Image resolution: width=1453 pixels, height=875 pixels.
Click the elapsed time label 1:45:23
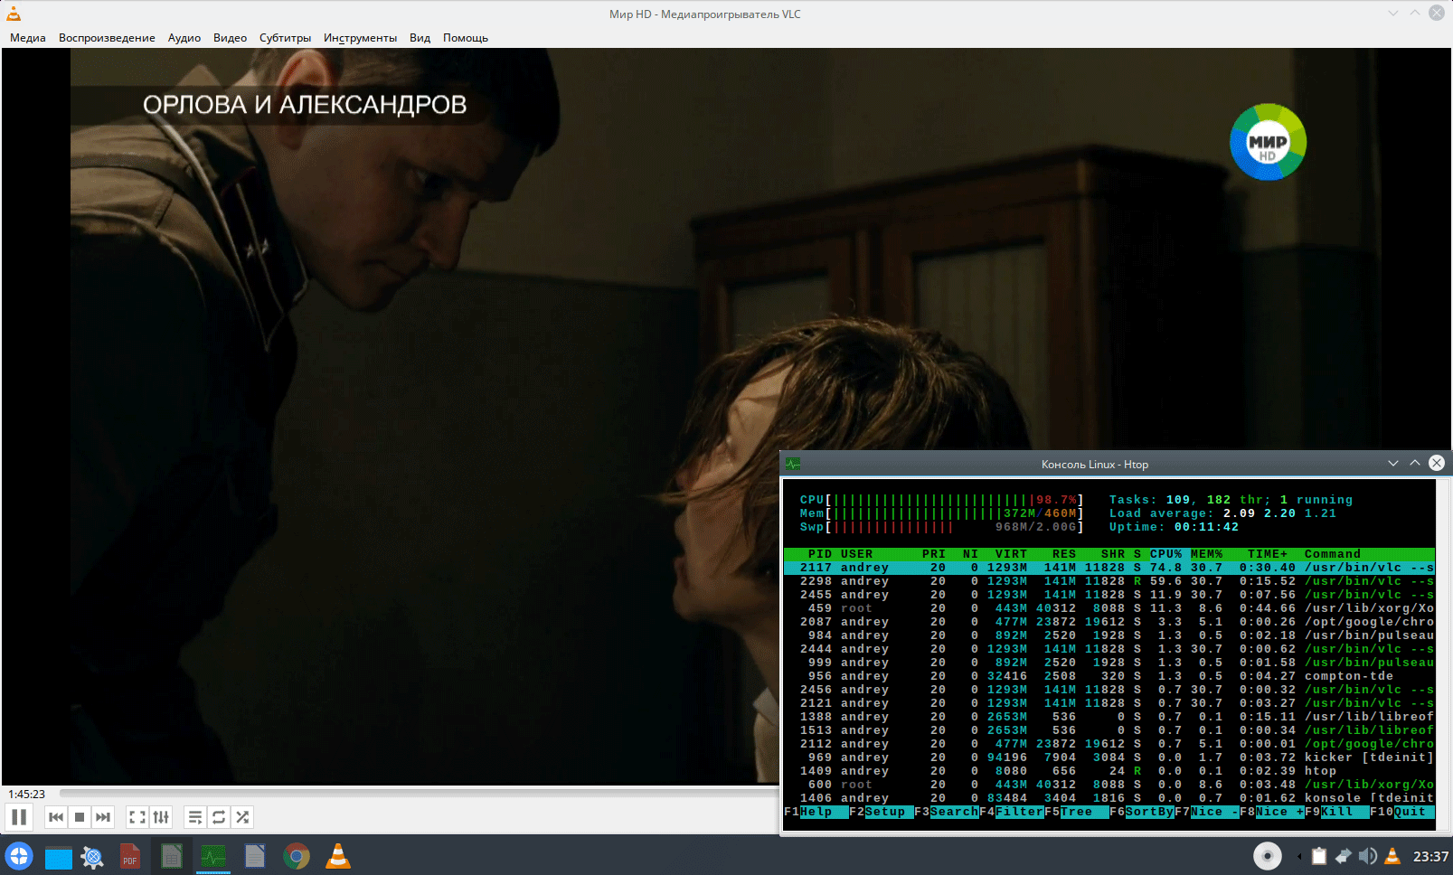click(x=27, y=794)
